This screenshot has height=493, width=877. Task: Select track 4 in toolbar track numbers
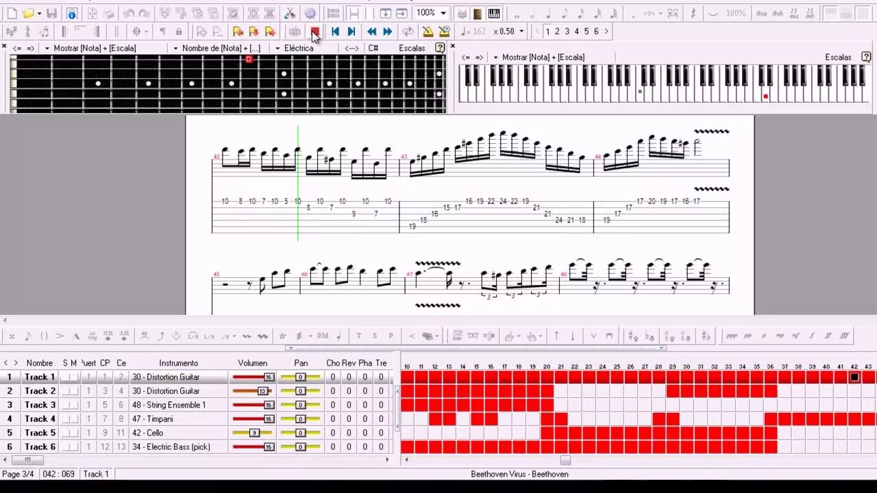click(x=576, y=31)
